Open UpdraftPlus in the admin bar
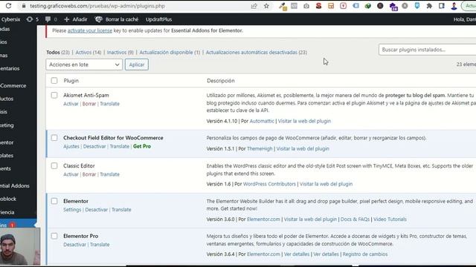This screenshot has height=267, width=476. (158, 19)
